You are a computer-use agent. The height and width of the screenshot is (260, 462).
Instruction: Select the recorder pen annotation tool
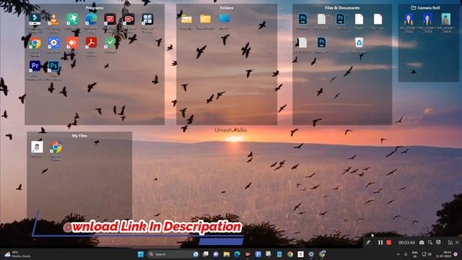click(368, 243)
